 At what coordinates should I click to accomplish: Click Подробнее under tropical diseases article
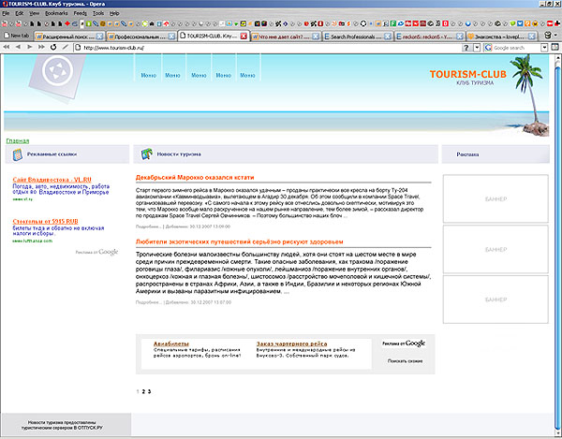148,302
